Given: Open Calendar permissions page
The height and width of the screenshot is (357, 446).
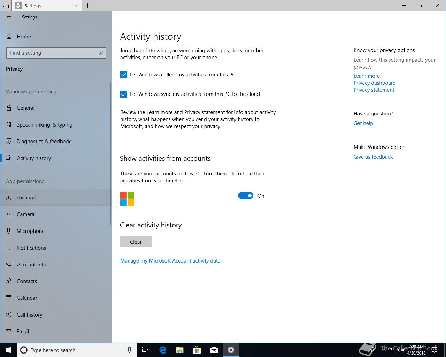Looking at the screenshot, I should pyautogui.click(x=56, y=298).
